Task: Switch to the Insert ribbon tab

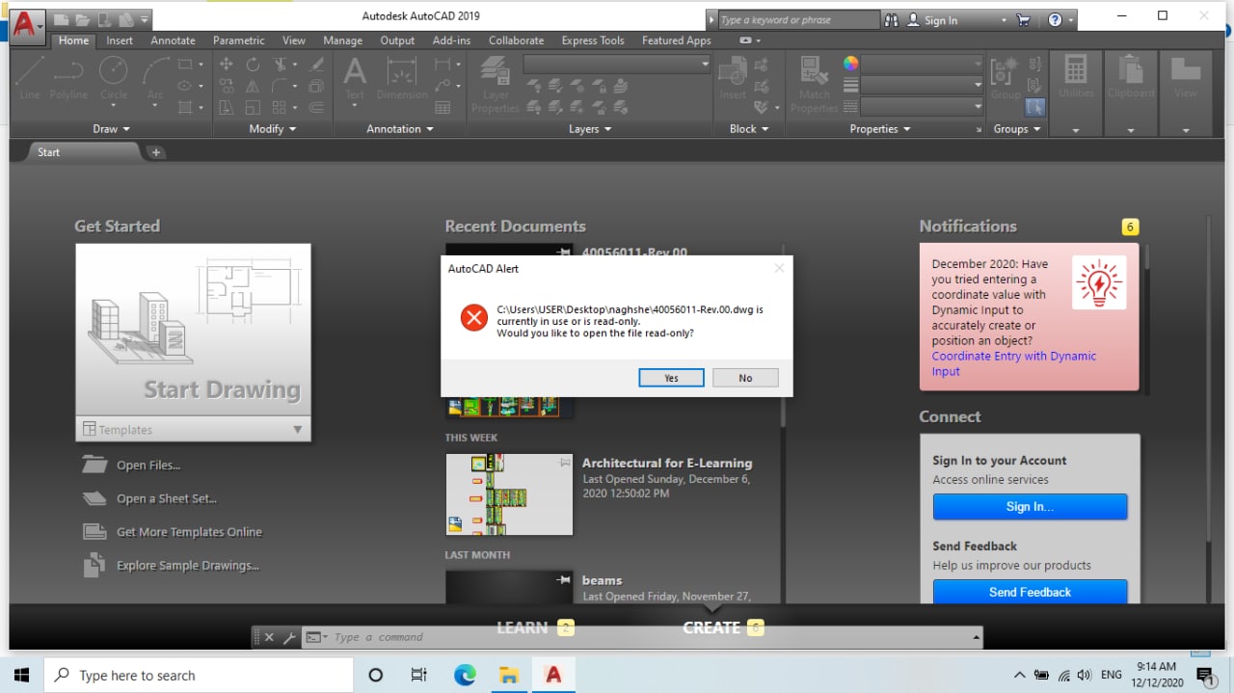Action: [x=120, y=40]
